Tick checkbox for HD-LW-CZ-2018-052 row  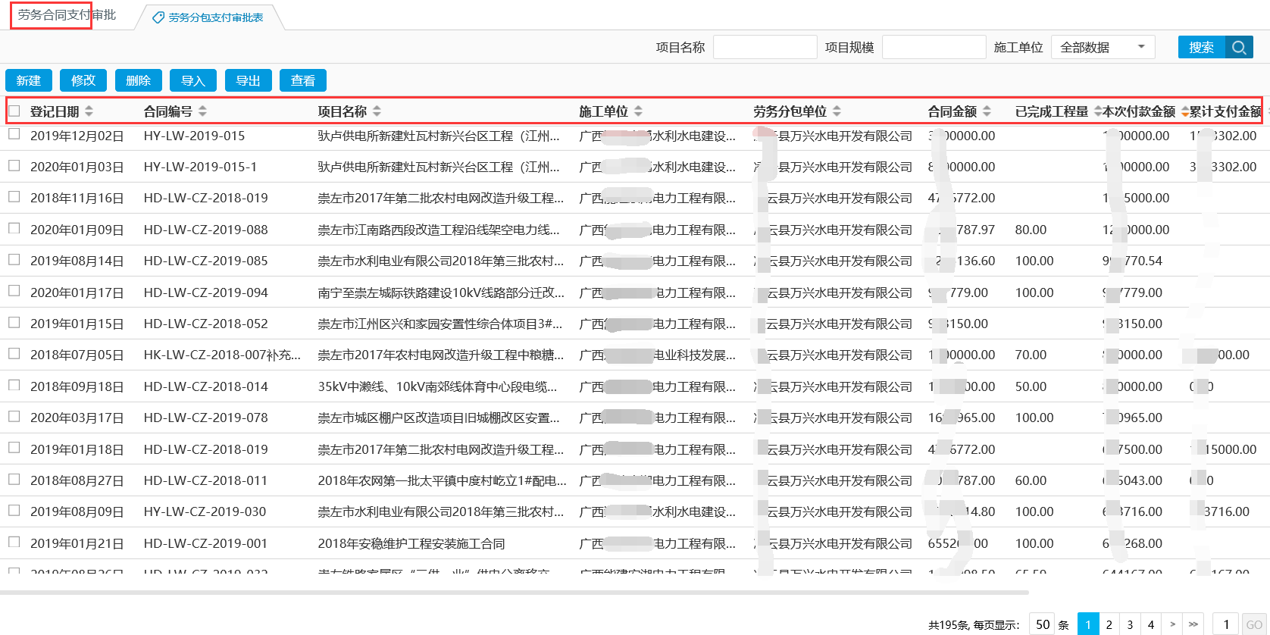pyautogui.click(x=14, y=322)
